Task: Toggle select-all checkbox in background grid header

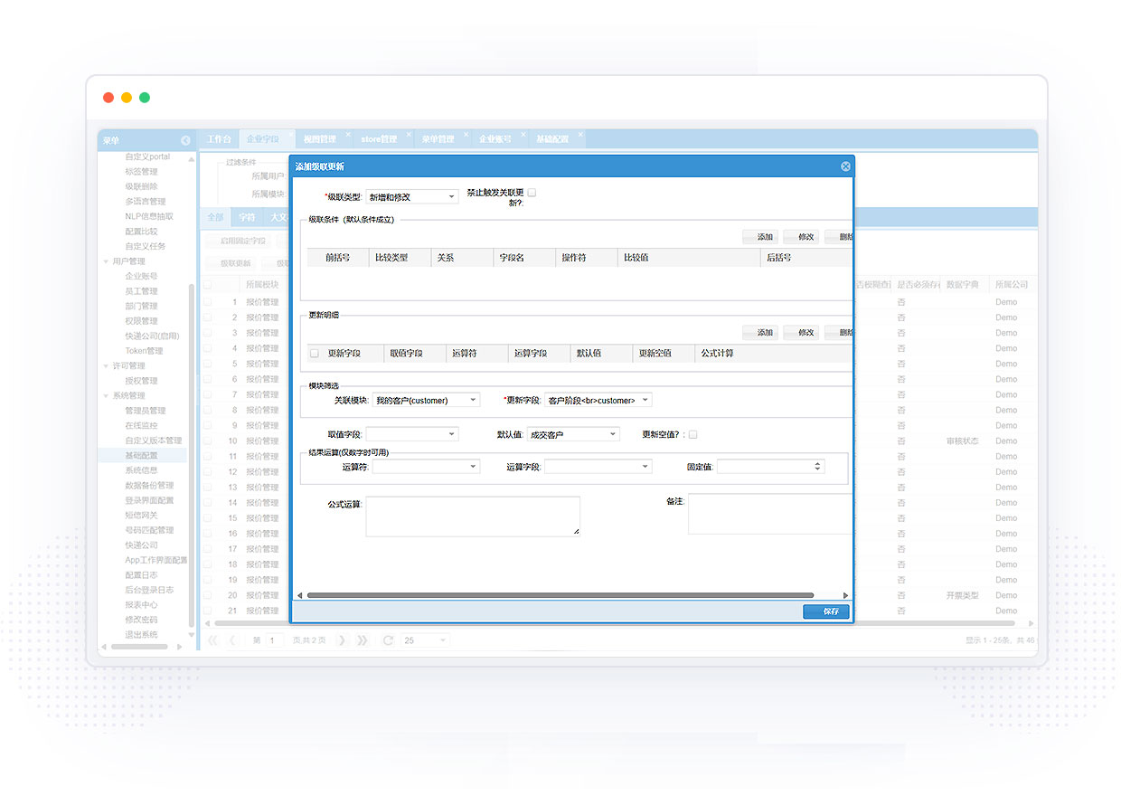Action: pyautogui.click(x=207, y=284)
